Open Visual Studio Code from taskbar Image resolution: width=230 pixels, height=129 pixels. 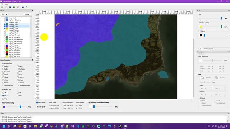pos(78,126)
